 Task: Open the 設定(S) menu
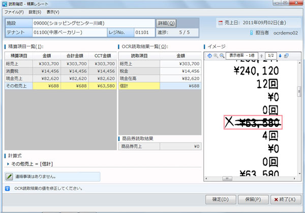(x=35, y=11)
